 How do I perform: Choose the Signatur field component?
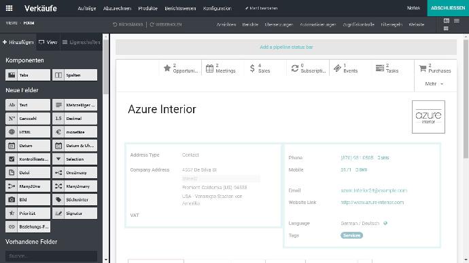click(75, 214)
